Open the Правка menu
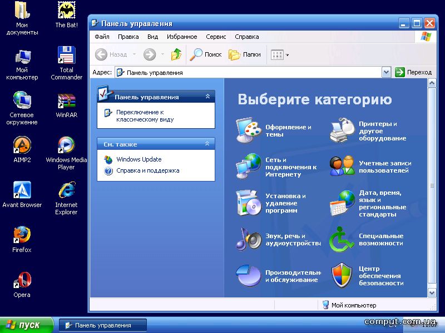The image size is (445, 333). (128, 37)
